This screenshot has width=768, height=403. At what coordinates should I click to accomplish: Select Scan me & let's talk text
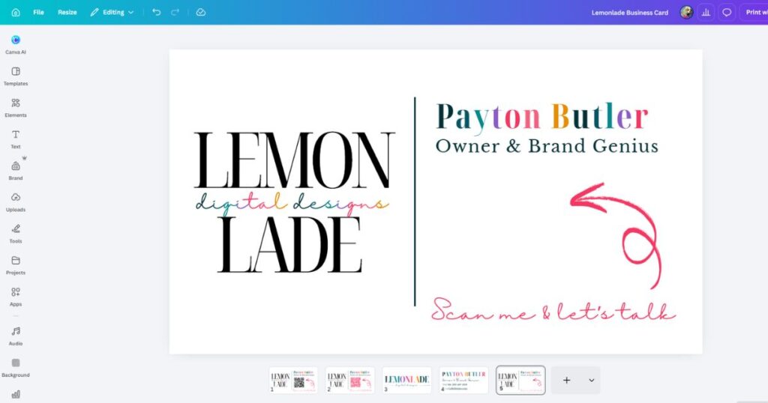pyautogui.click(x=553, y=310)
